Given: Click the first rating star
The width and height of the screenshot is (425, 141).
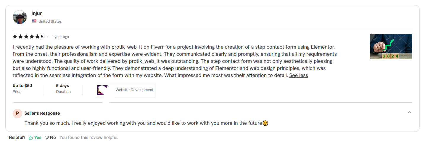Looking at the screenshot, I should pos(15,37).
